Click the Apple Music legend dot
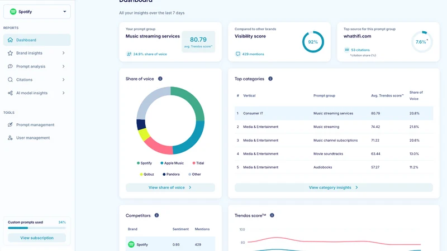 coord(162,163)
